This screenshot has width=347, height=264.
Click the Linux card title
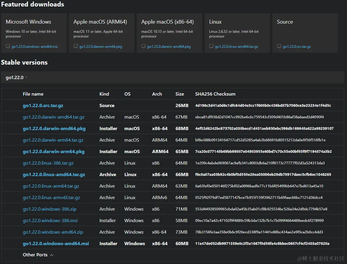pyautogui.click(x=215, y=22)
